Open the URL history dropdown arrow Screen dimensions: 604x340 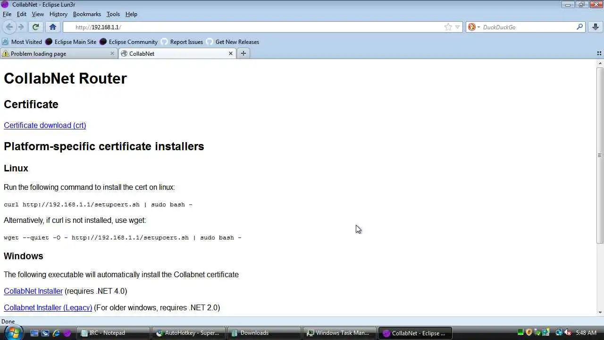tap(457, 27)
